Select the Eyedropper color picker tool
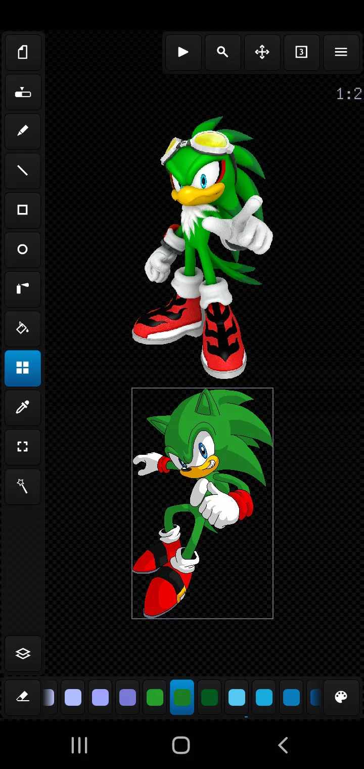 click(x=23, y=407)
